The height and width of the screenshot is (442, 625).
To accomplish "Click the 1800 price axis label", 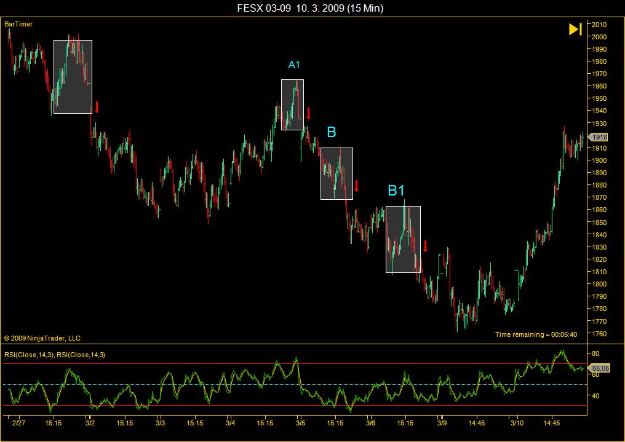I will click(599, 284).
